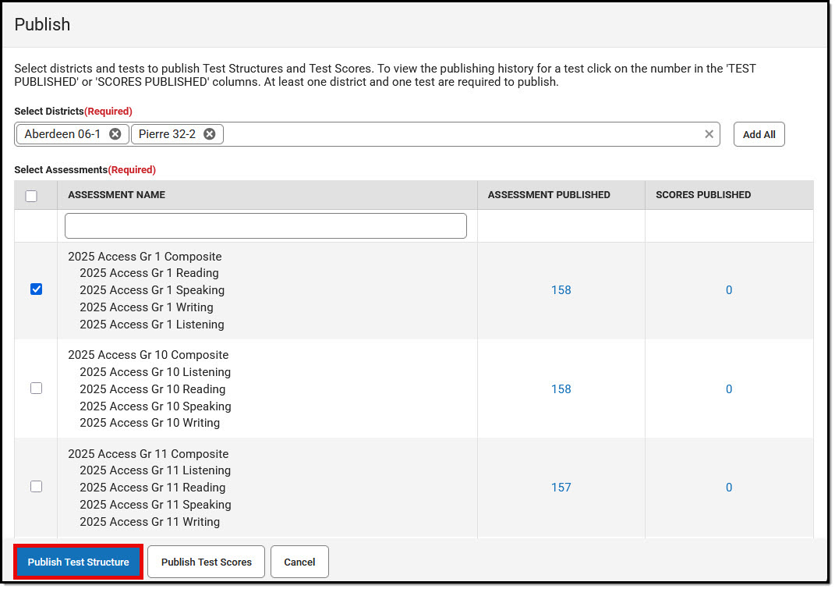Open publishing history for Gr 1 assessment count 158
Screen dimensions: 835x589
(561, 289)
